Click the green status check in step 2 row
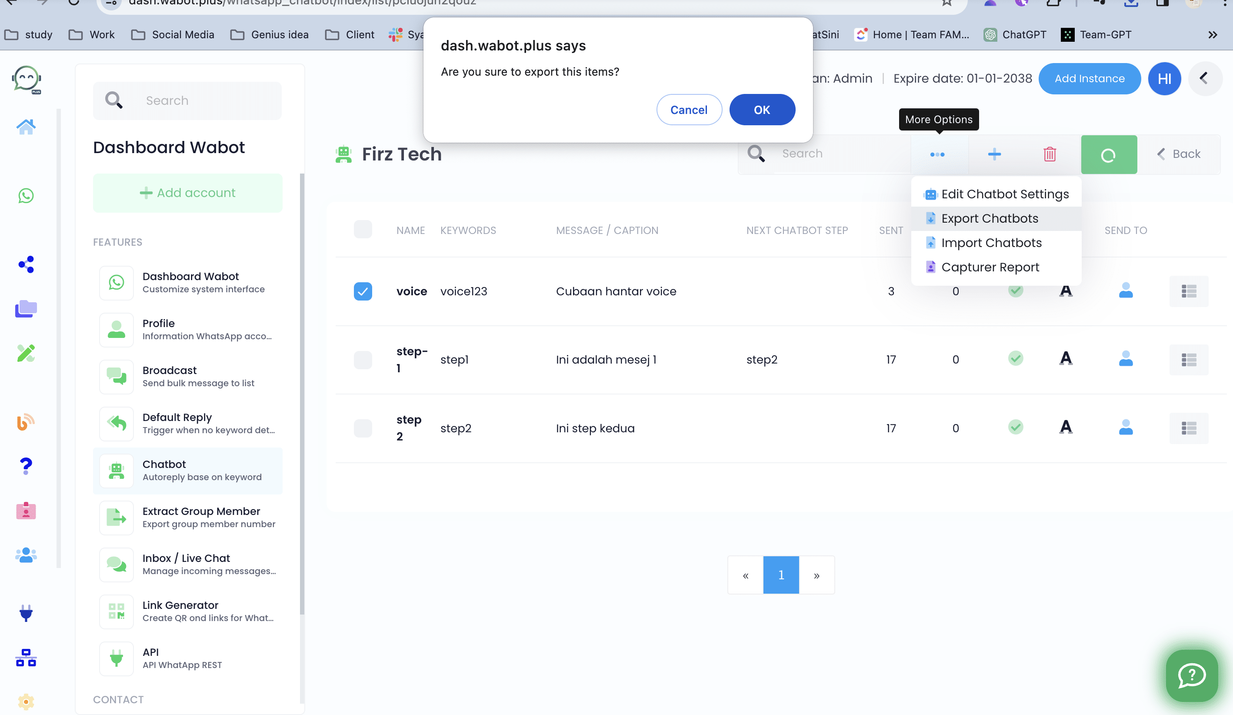Image resolution: width=1233 pixels, height=715 pixels. pos(1016,427)
